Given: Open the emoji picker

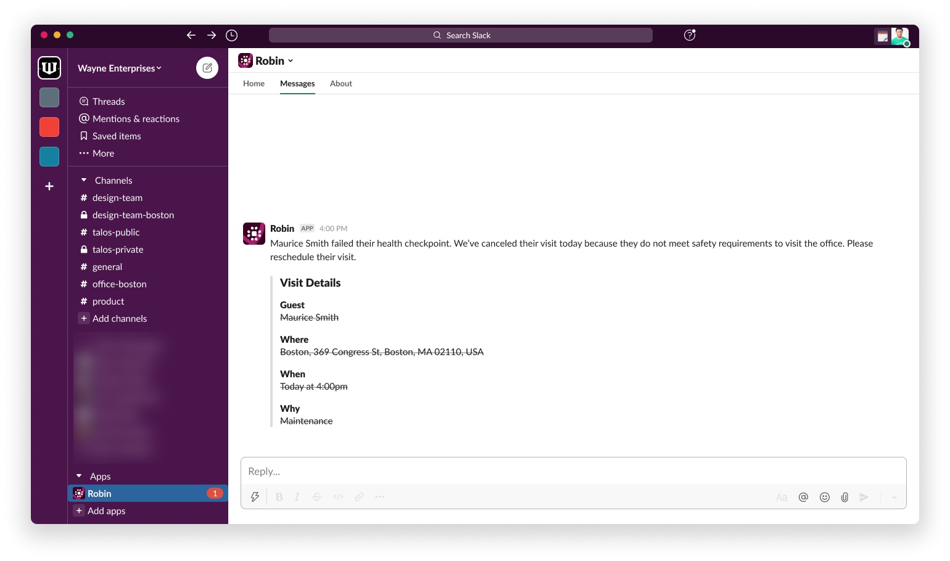Looking at the screenshot, I should click(824, 498).
